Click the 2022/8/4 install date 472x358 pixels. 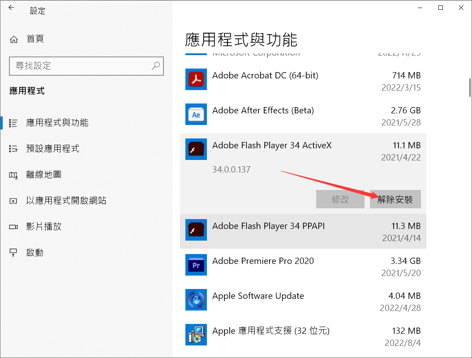403,343
